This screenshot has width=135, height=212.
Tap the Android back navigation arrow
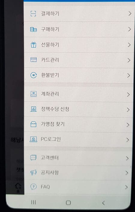click(103, 203)
